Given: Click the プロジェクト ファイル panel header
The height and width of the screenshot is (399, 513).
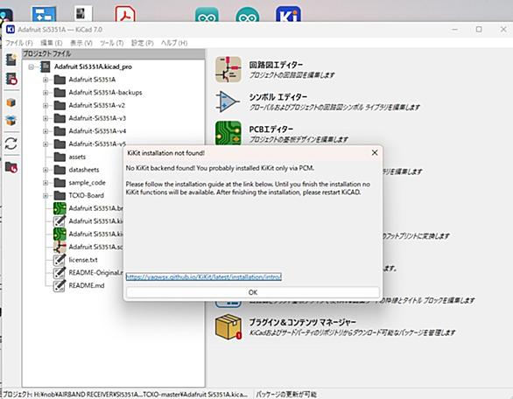Looking at the screenshot, I should tap(114, 53).
